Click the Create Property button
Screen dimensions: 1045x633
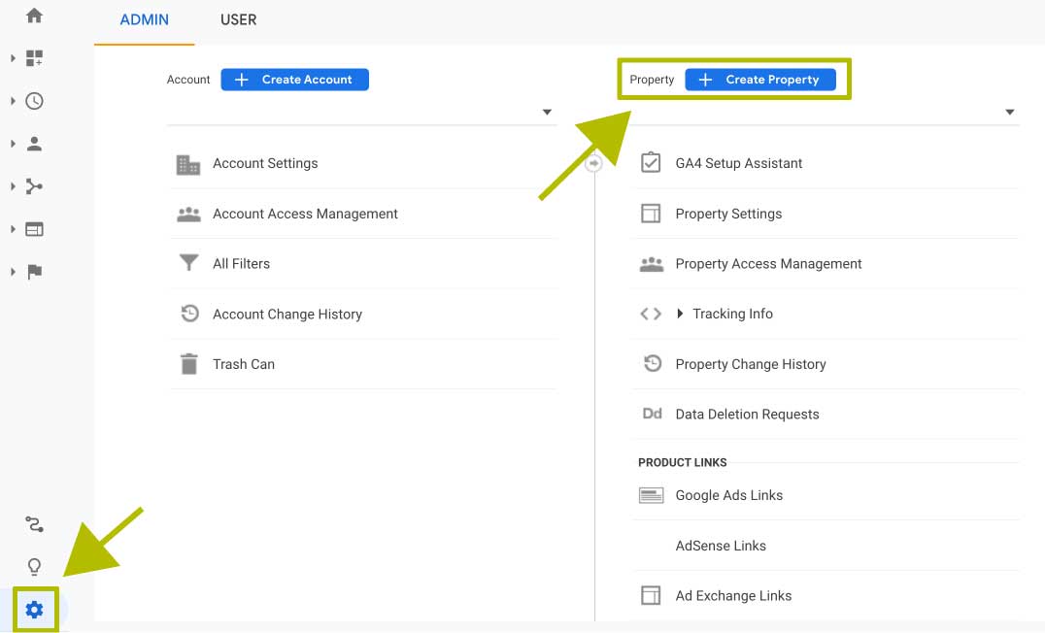tap(759, 80)
